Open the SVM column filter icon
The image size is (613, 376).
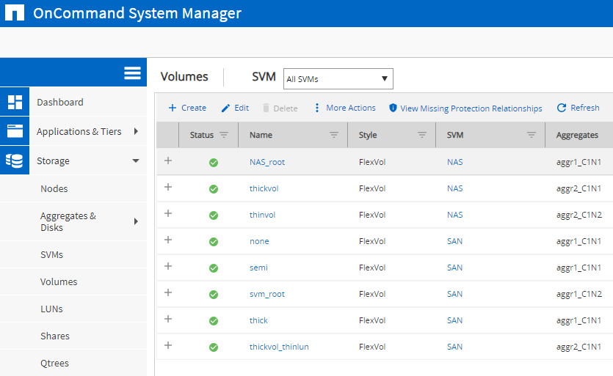tap(532, 135)
